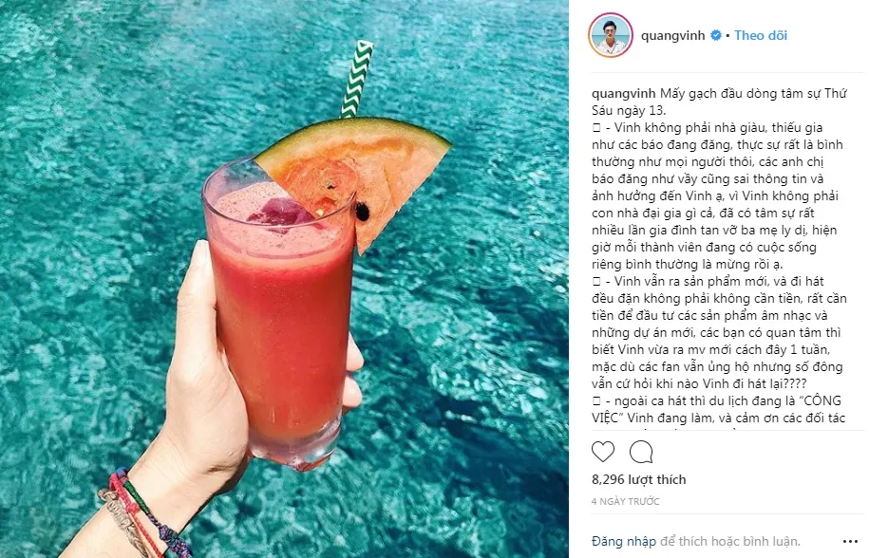Click the blue verified badge icon
869x558 pixels.
click(x=716, y=35)
